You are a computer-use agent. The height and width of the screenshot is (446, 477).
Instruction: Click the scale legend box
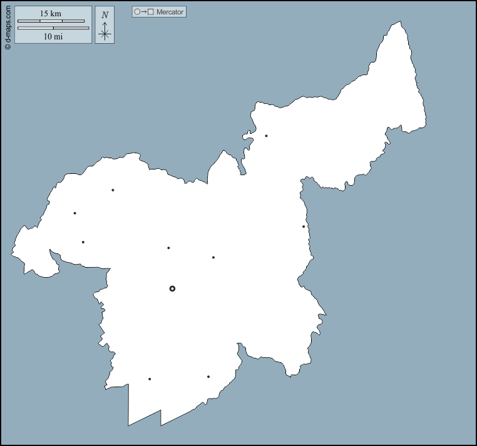click(53, 25)
